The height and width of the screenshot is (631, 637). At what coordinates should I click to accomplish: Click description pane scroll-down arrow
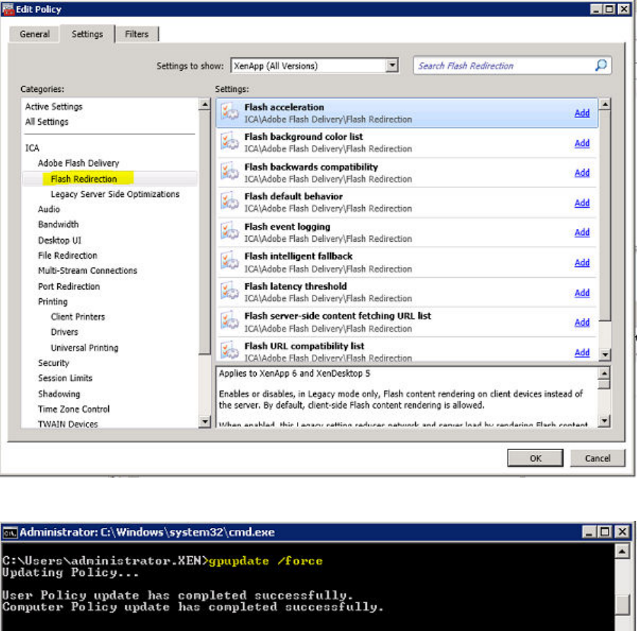click(x=604, y=420)
